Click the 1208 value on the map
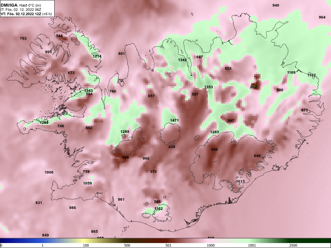 tap(44, 123)
